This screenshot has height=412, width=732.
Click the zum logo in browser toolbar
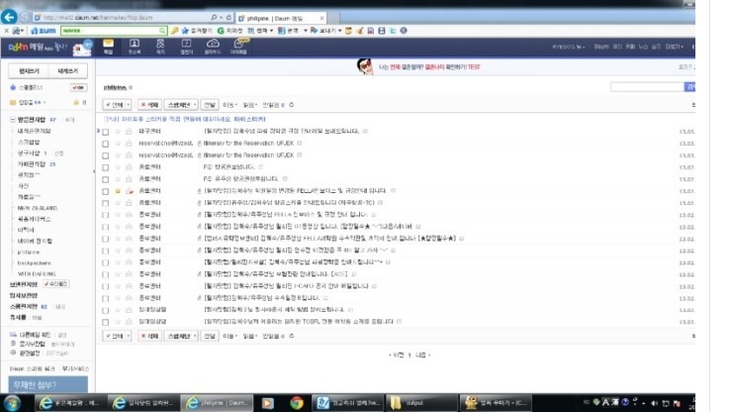pyautogui.click(x=46, y=31)
